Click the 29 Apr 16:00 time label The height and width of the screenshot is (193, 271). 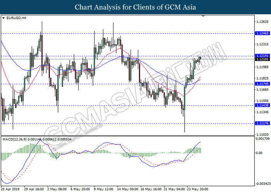click(34, 189)
